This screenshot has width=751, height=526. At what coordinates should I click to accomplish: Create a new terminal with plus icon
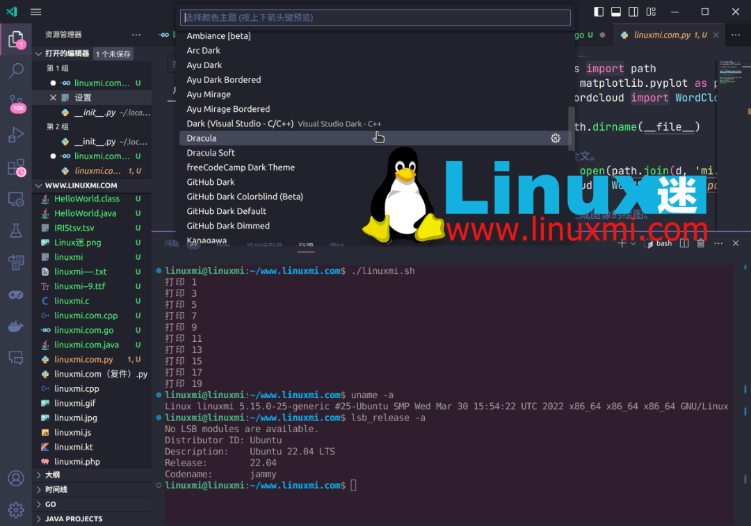click(622, 243)
